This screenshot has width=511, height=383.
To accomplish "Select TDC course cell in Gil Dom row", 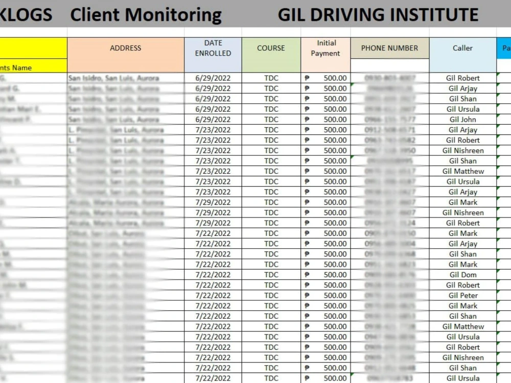I will (271, 275).
